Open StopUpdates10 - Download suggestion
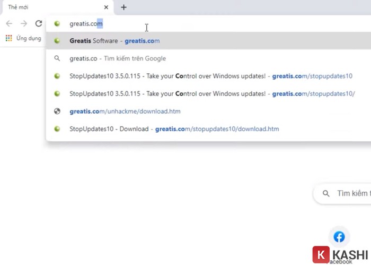Image resolution: width=371 pixels, height=265 pixels. point(174,129)
